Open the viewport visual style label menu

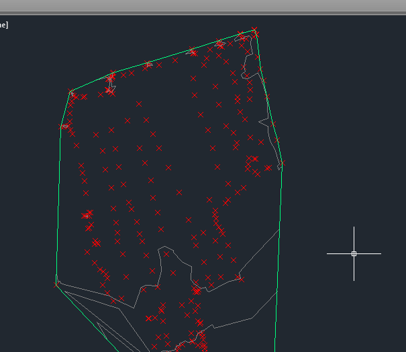[3, 25]
